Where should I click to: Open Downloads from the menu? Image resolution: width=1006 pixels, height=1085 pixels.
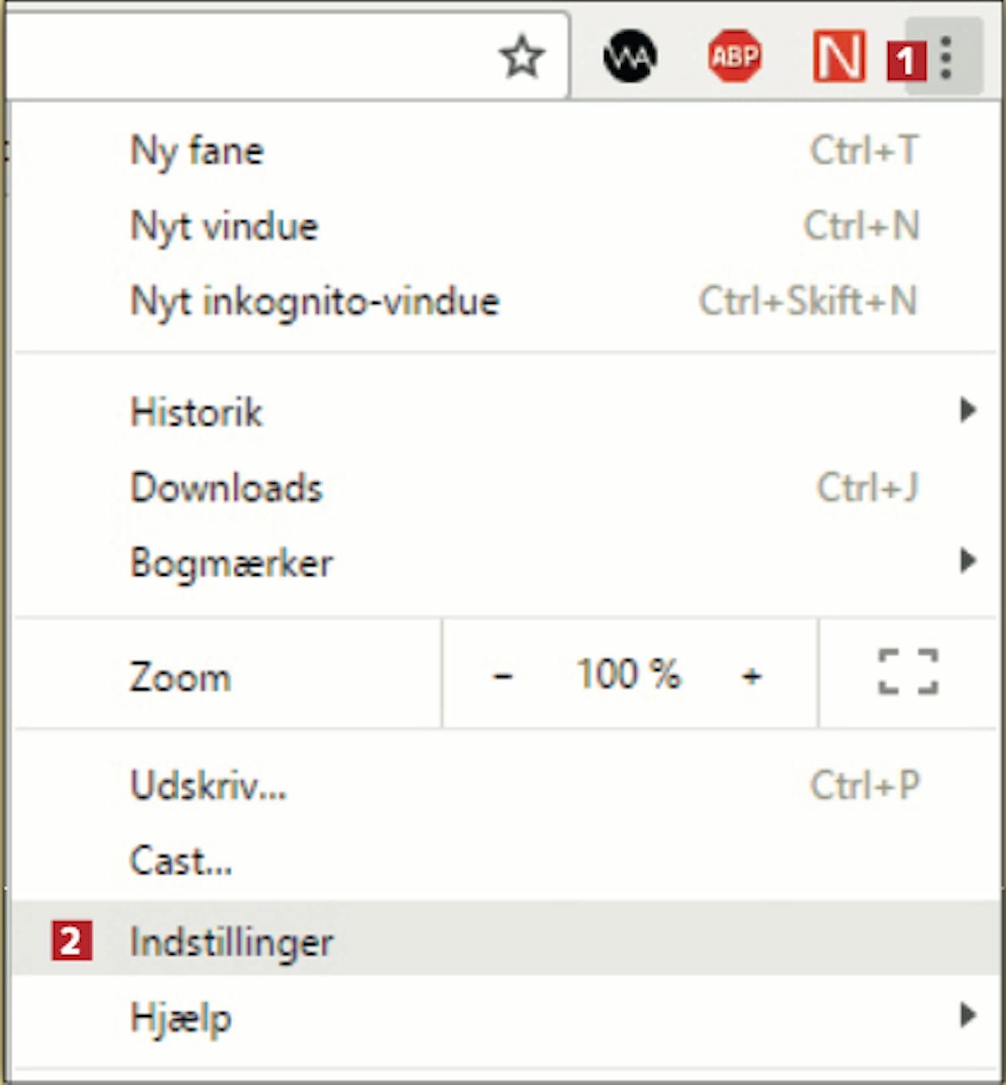[x=227, y=488]
